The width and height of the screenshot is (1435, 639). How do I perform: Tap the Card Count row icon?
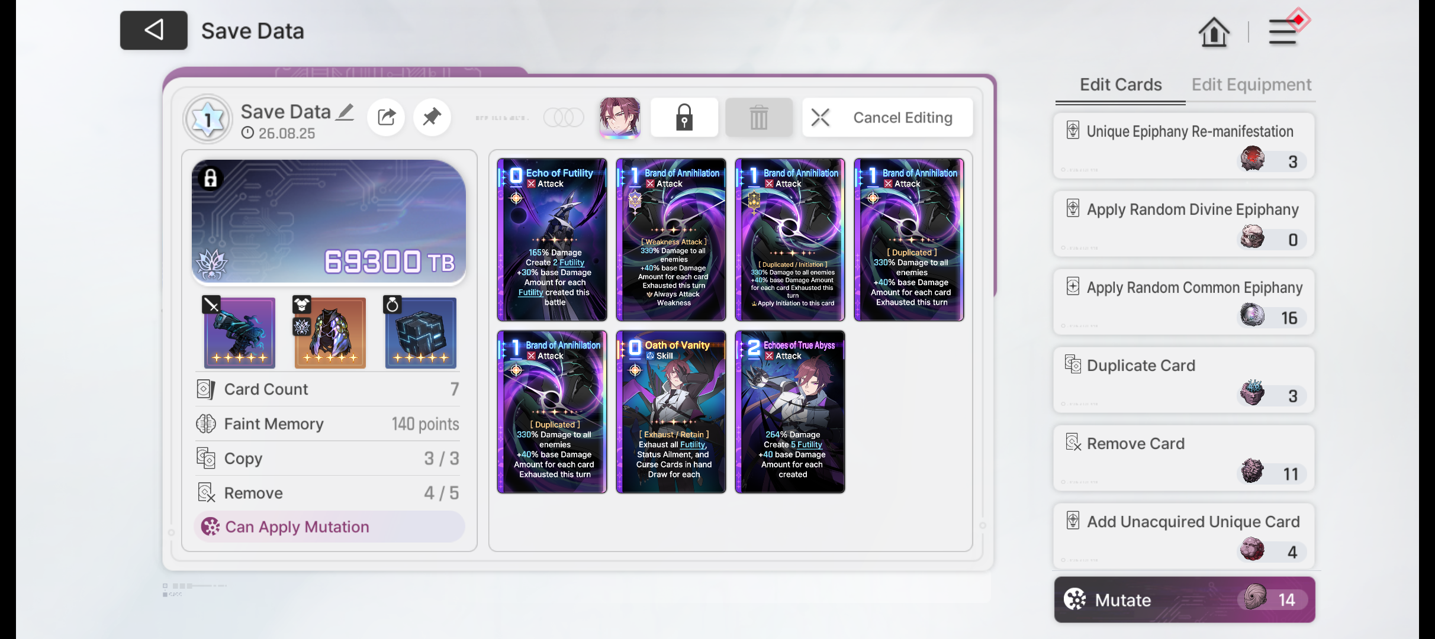tap(205, 389)
